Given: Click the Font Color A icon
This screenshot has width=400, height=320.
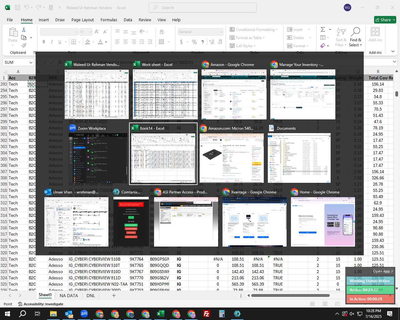Looking at the screenshot, I should pyautogui.click(x=100, y=42).
